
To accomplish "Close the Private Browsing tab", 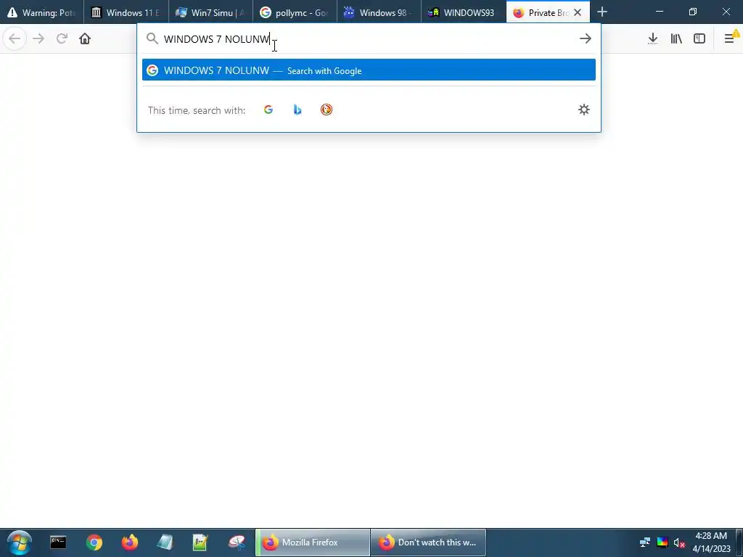I will pos(578,13).
